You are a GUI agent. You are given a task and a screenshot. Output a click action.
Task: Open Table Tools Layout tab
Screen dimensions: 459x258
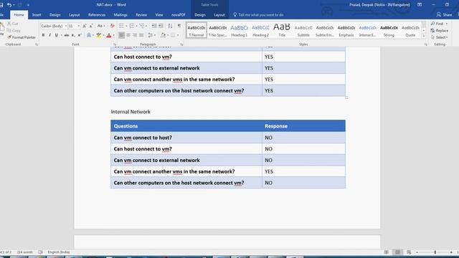[x=219, y=14]
